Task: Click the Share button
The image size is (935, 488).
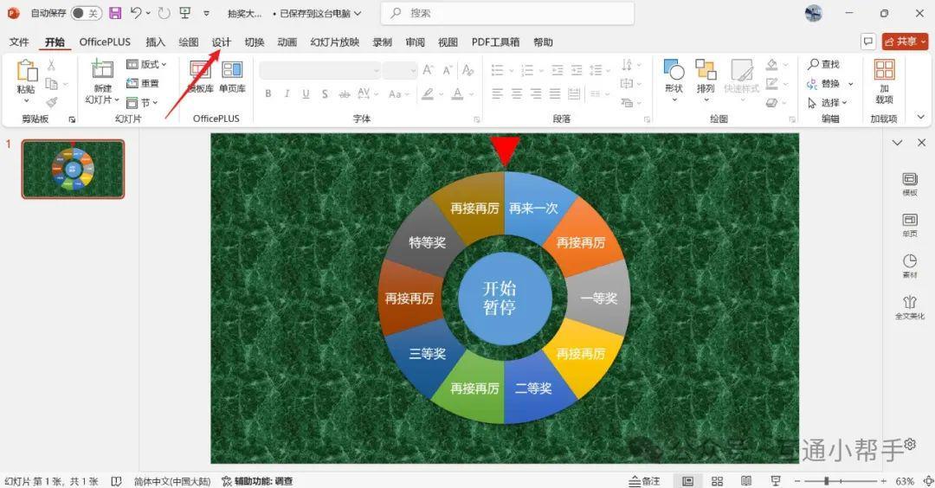Action: [906, 42]
